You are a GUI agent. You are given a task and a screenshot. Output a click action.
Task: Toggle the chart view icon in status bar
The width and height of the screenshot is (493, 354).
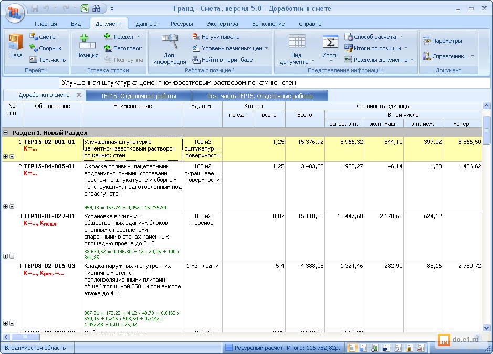pyautogui.click(x=421, y=348)
